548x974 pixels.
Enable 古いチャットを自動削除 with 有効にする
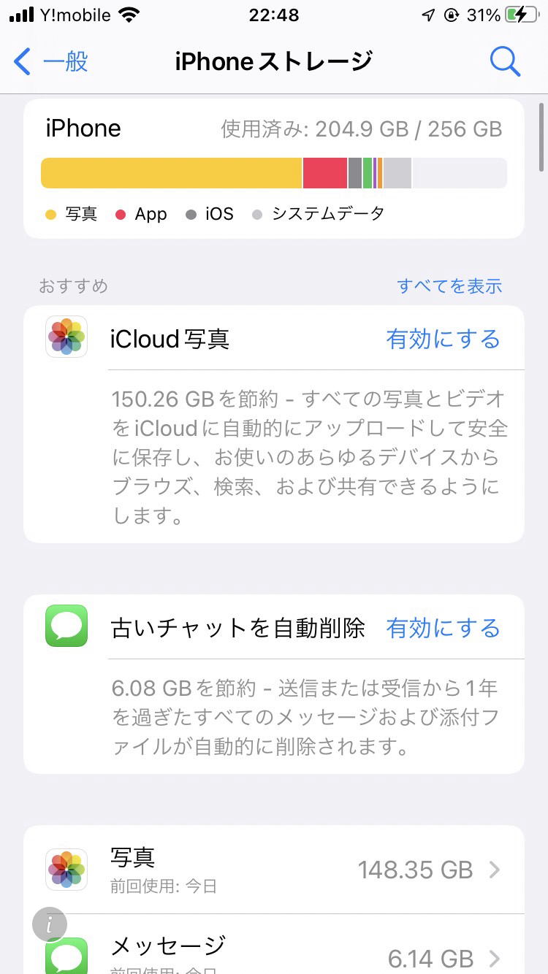pos(443,629)
